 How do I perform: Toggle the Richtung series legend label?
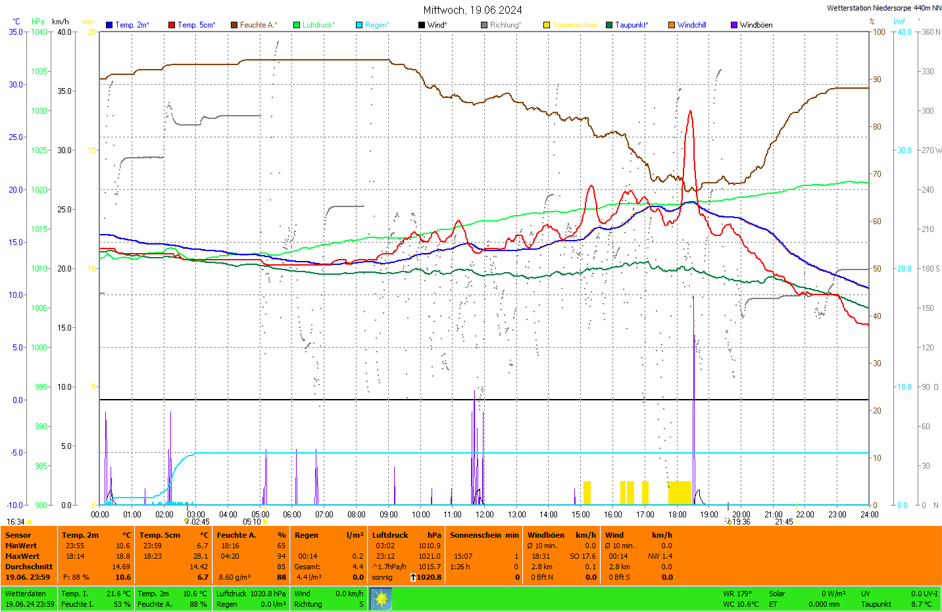pyautogui.click(x=505, y=25)
